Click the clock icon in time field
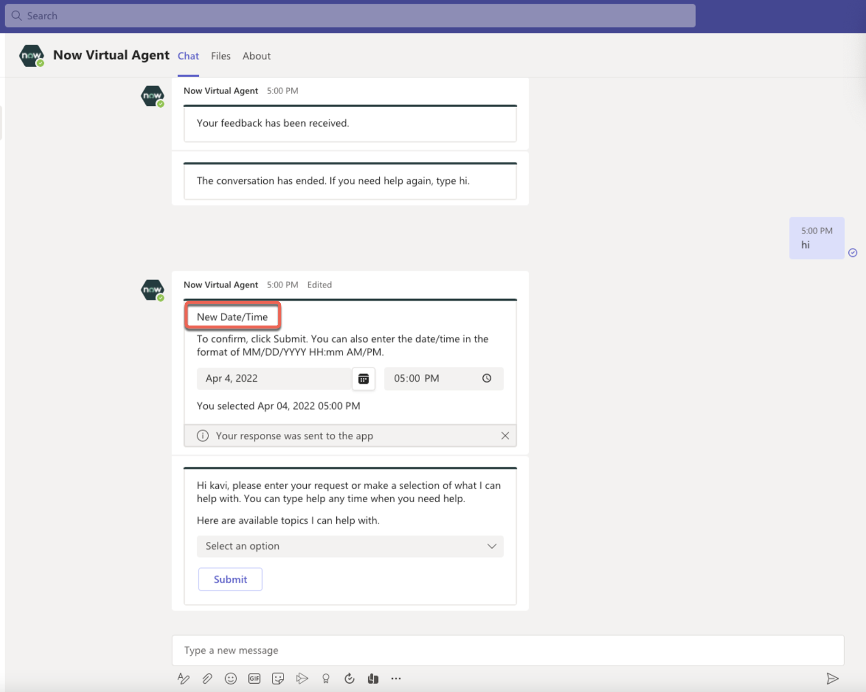 (487, 378)
